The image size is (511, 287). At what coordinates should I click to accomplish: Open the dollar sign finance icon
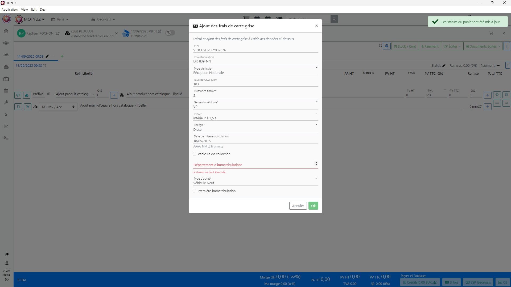(6, 114)
